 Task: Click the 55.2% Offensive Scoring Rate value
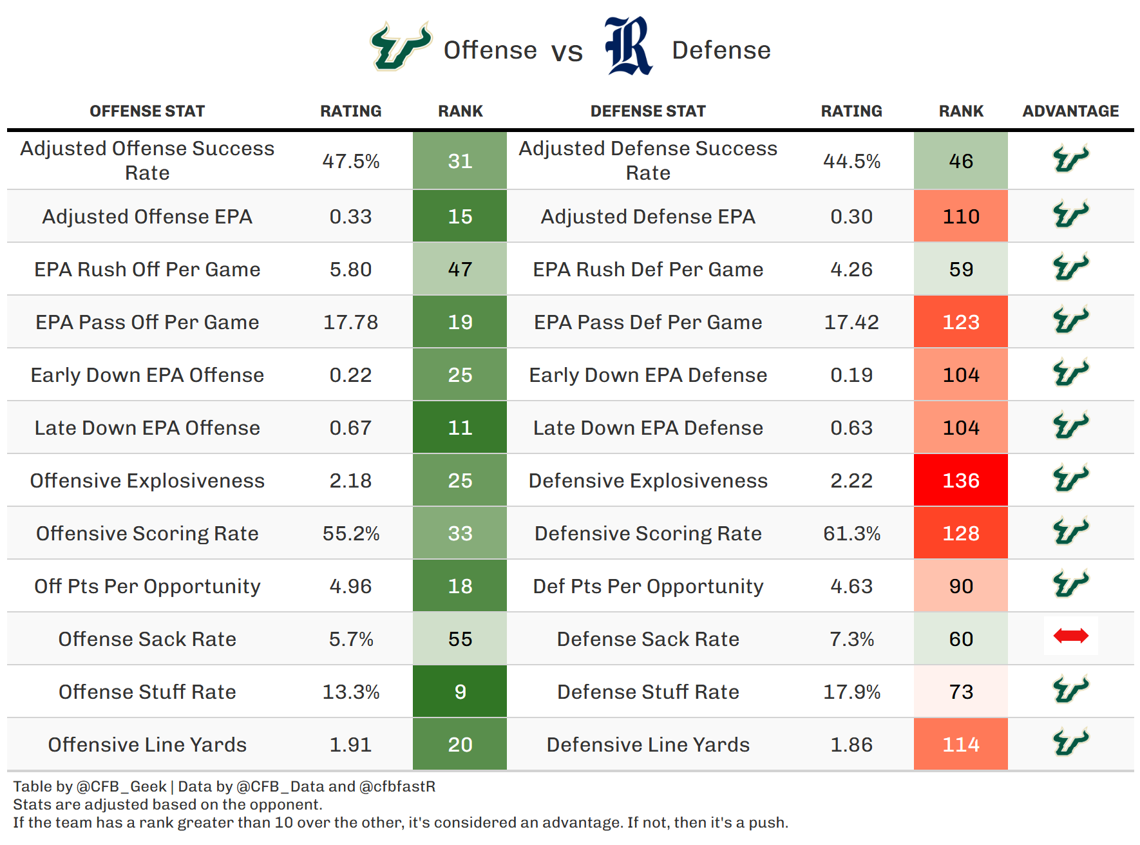pos(351,533)
